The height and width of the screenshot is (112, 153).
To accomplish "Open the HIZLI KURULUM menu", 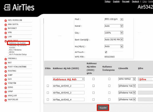I will coord(15,20).
